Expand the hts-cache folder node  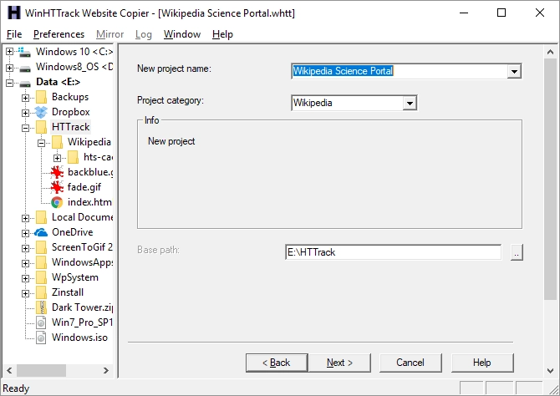[57, 157]
